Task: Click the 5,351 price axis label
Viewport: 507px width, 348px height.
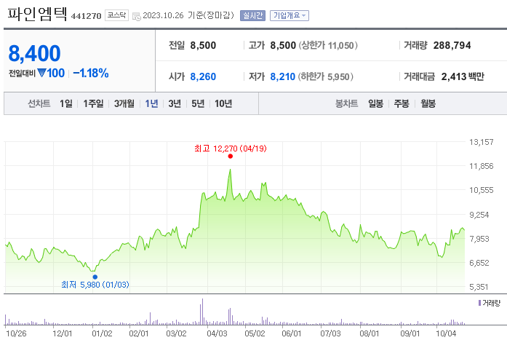Action: (479, 287)
